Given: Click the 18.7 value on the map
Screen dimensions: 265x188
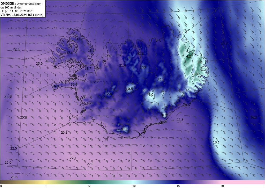Looking at the screenshot, I should pyautogui.click(x=88, y=68).
